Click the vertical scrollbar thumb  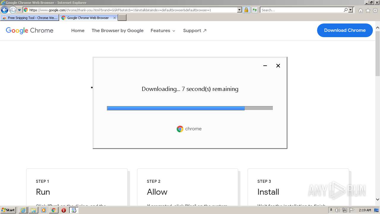tap(378, 53)
